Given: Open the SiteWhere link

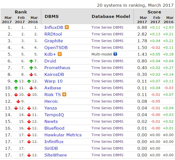Looking at the screenshot, I should [55, 155].
